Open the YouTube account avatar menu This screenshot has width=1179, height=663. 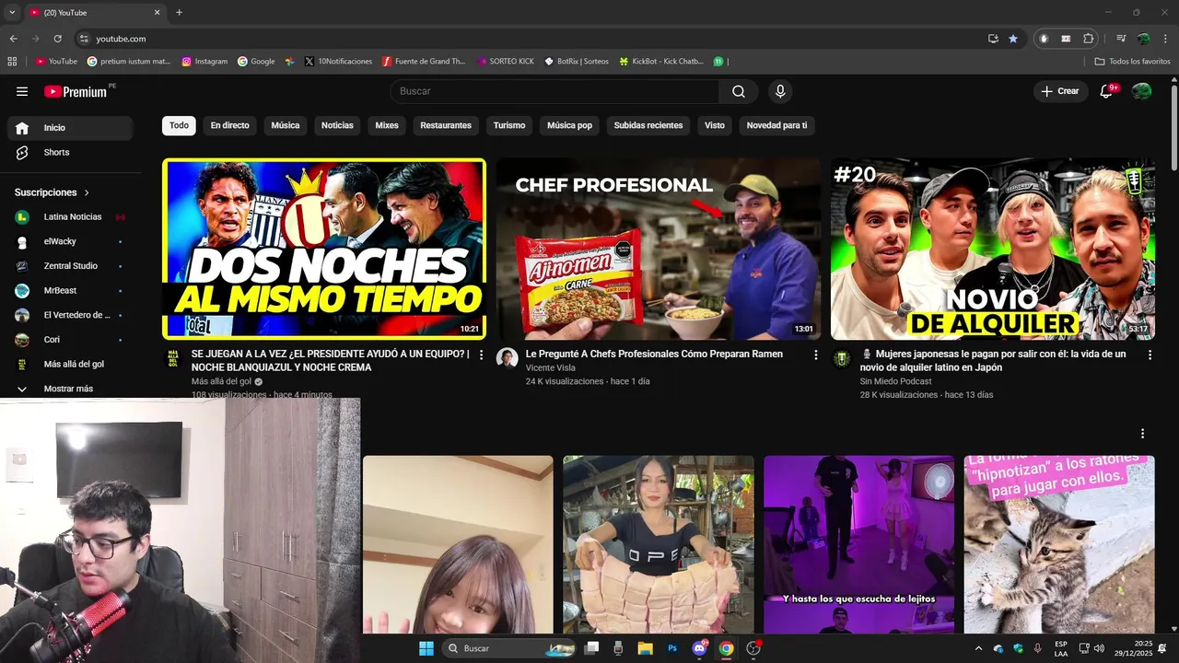(1141, 91)
